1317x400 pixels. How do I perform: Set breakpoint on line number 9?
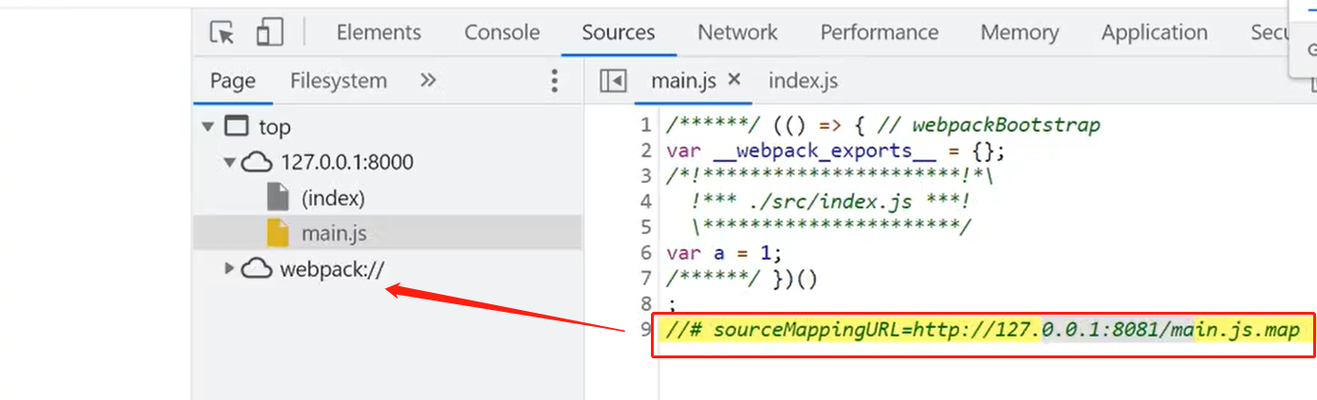pos(646,330)
